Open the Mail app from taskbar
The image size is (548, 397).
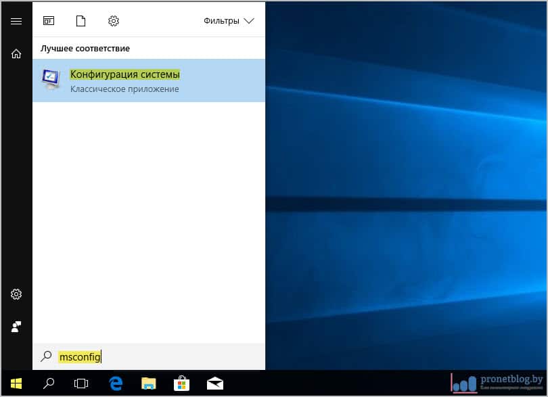click(x=214, y=383)
